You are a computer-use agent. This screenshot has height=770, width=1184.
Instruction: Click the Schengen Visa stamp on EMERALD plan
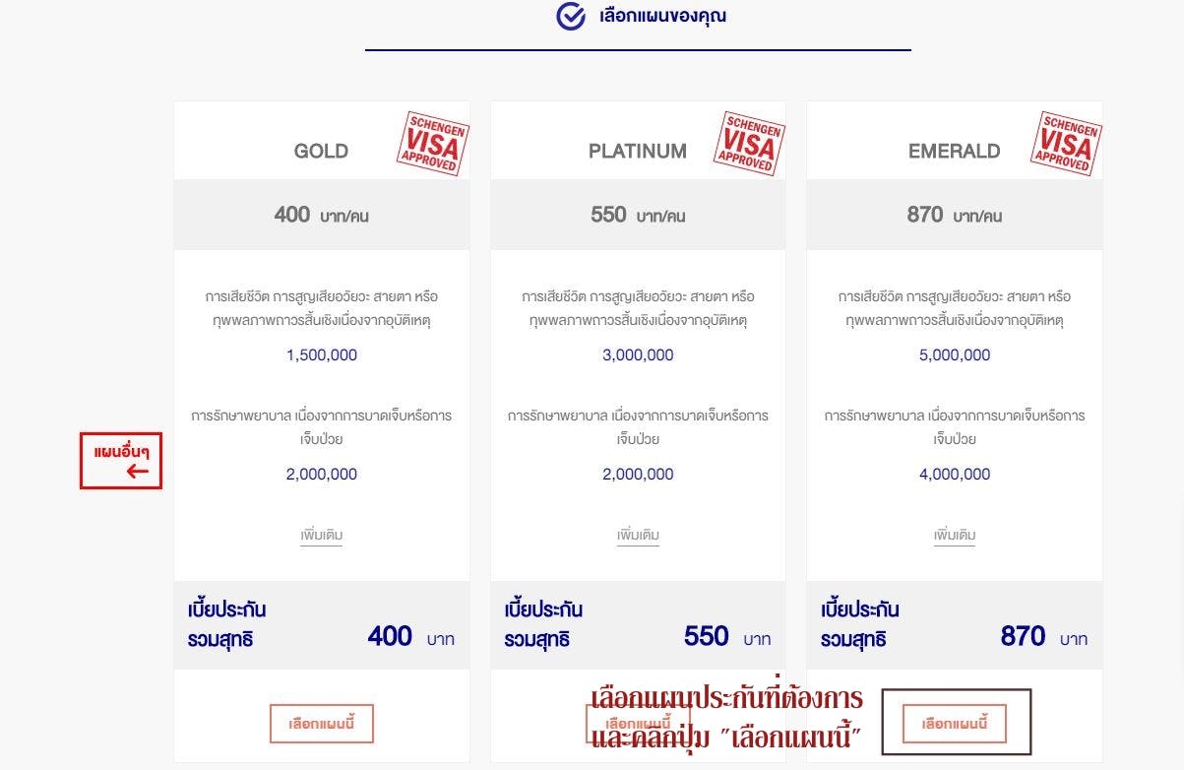click(x=1066, y=144)
